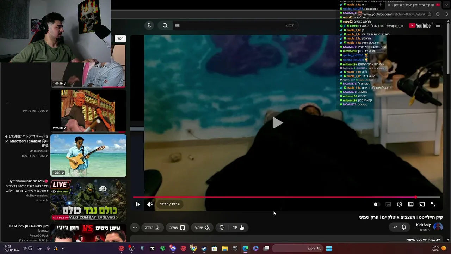Image resolution: width=451 pixels, height=254 pixels.
Task: Open the weather widget showing 27°C
Action: coord(439,248)
